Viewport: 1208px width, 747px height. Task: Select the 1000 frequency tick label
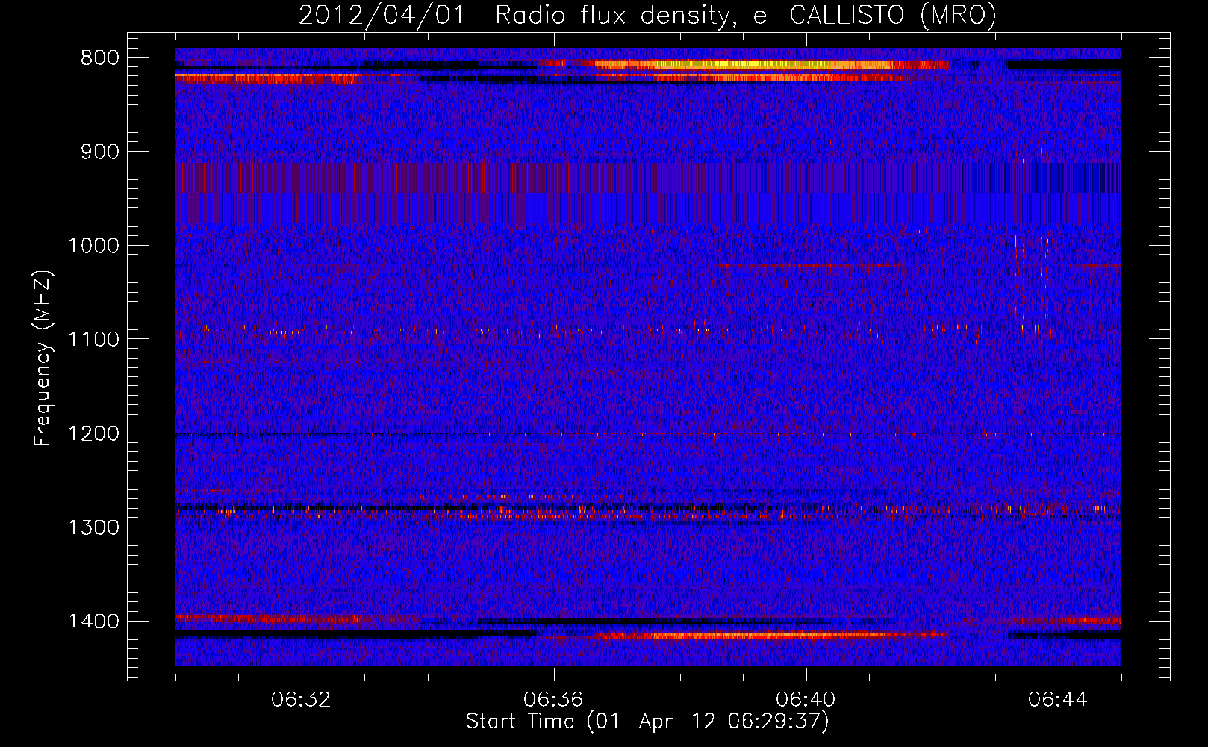click(x=93, y=246)
